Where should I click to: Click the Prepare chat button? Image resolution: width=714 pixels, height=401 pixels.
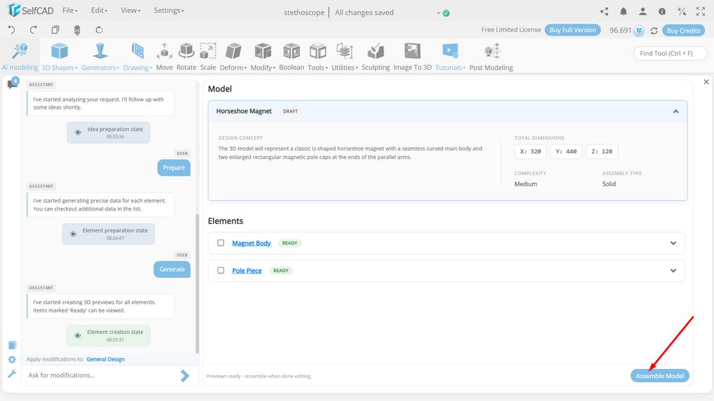point(174,167)
